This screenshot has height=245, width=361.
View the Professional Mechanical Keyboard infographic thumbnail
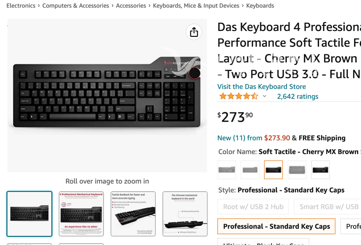[x=81, y=214]
